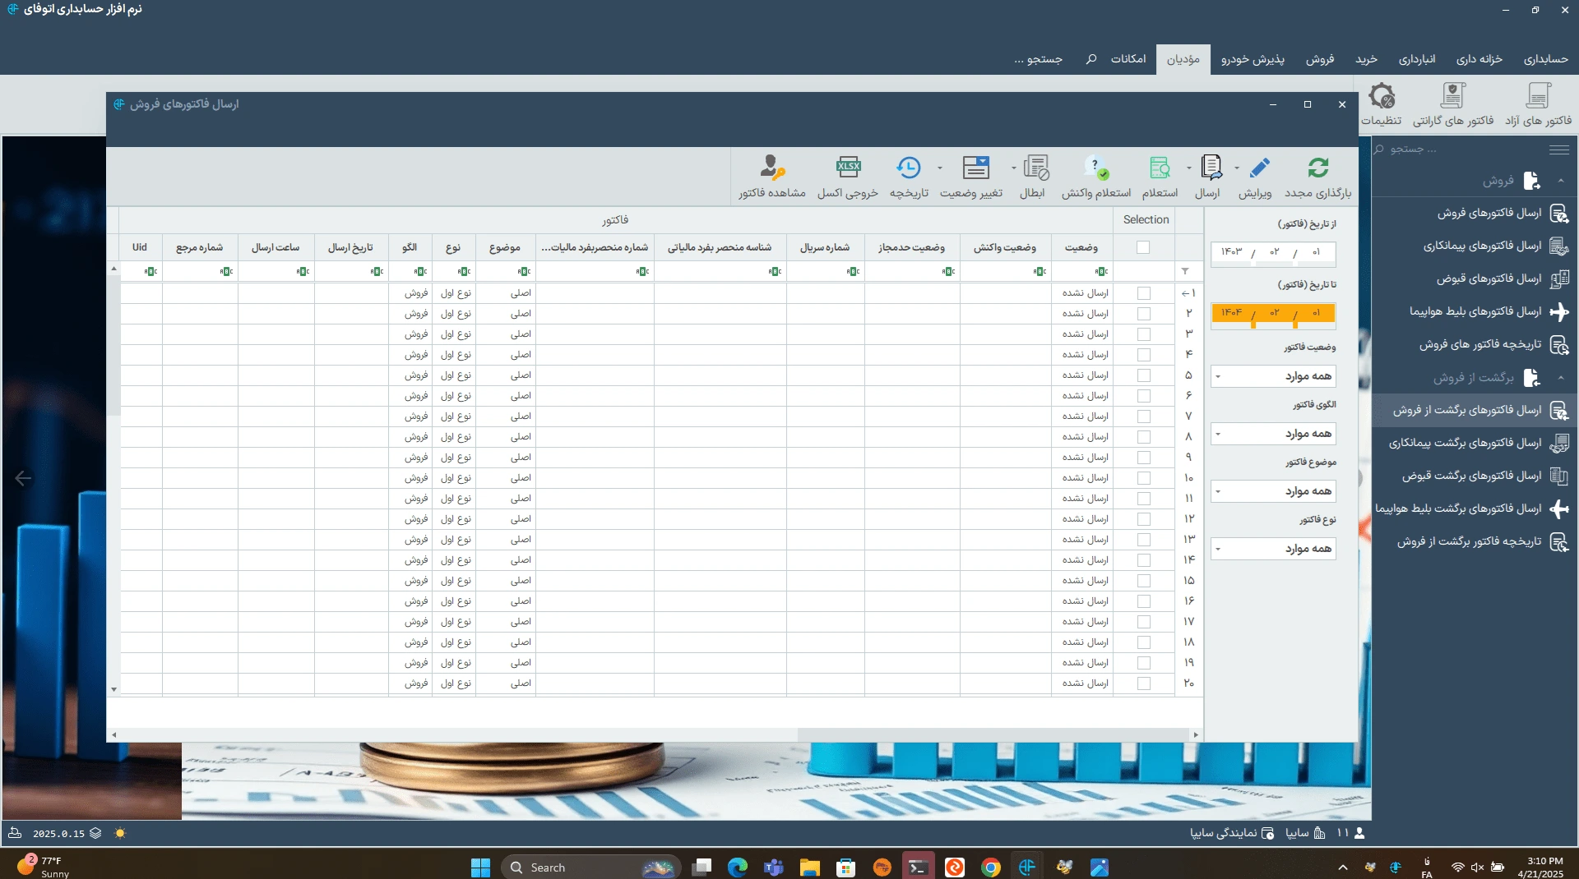Check the selection box for row ۳
The width and height of the screenshot is (1579, 879).
coord(1144,334)
